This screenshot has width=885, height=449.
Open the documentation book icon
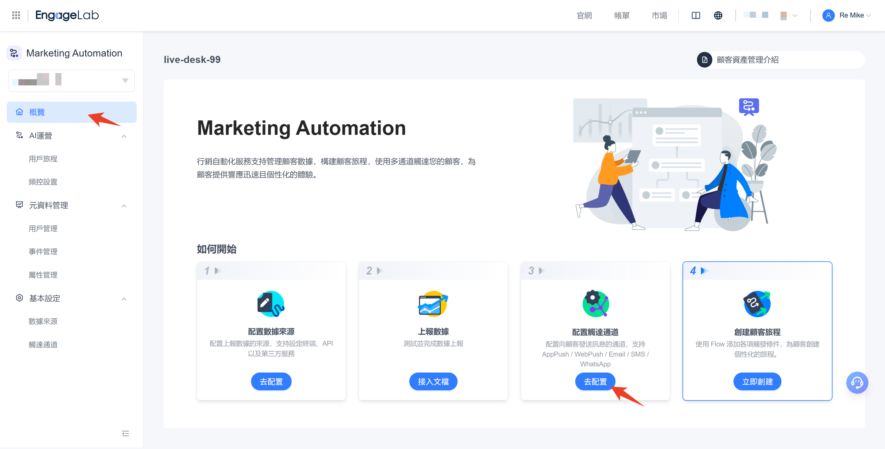click(696, 15)
